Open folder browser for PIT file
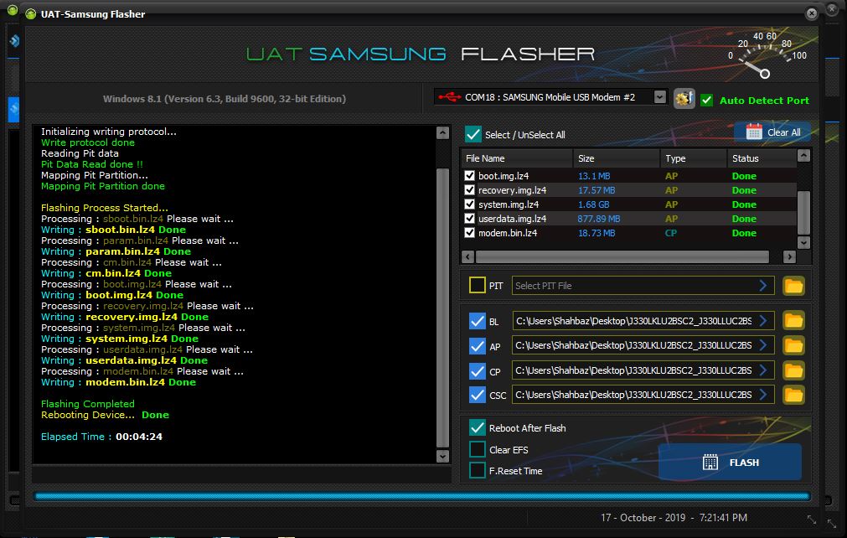Image resolution: width=847 pixels, height=538 pixels. pos(793,286)
